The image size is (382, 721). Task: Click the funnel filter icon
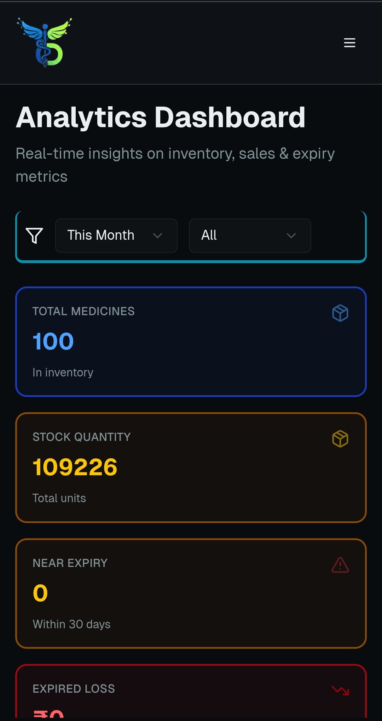34,235
